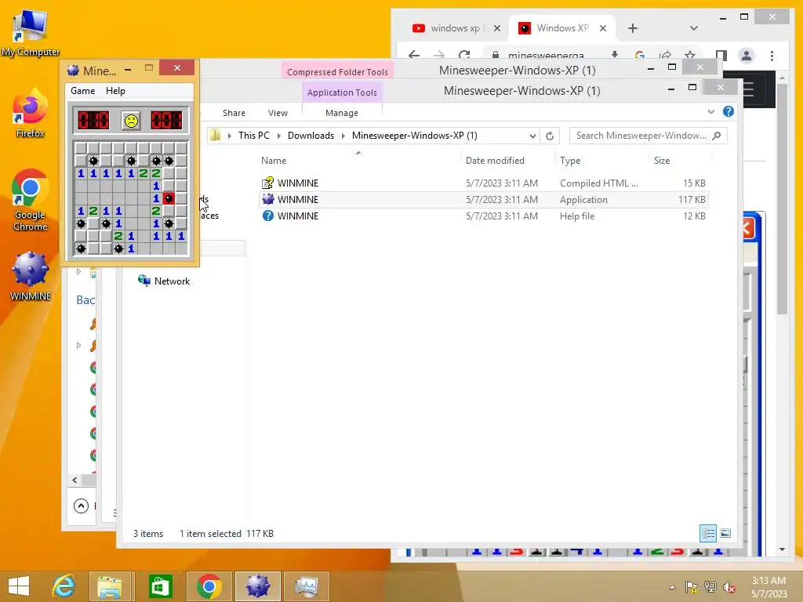Click the Chrome page vertical scrollbar

[782, 198]
